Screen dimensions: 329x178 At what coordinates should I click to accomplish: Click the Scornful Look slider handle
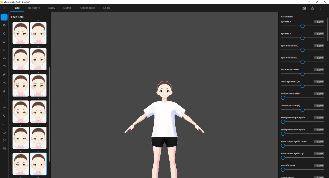(283, 170)
